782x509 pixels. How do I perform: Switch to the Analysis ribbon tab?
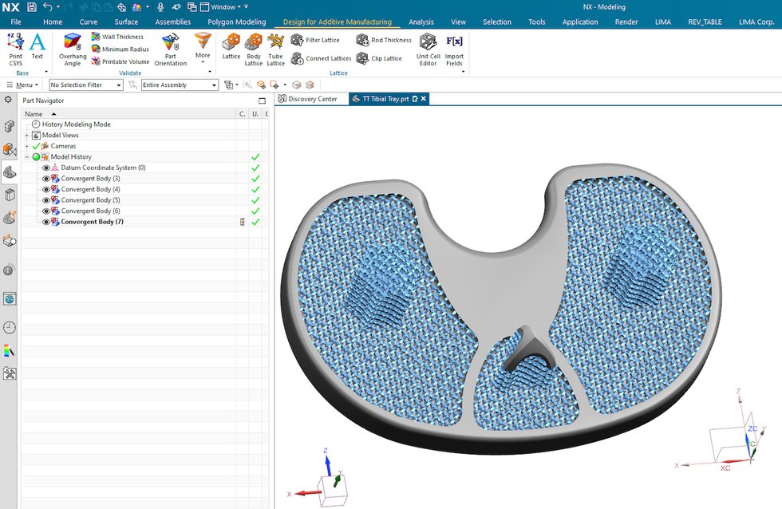coord(421,22)
